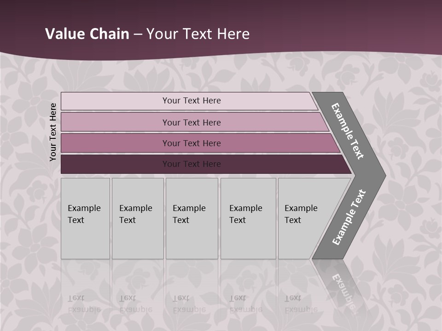The image size is (442, 331).
Task: Select the third medium mauve bar
Action: tap(191, 143)
